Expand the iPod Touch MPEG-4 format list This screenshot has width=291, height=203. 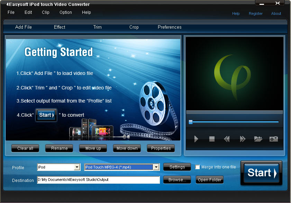click(x=156, y=167)
